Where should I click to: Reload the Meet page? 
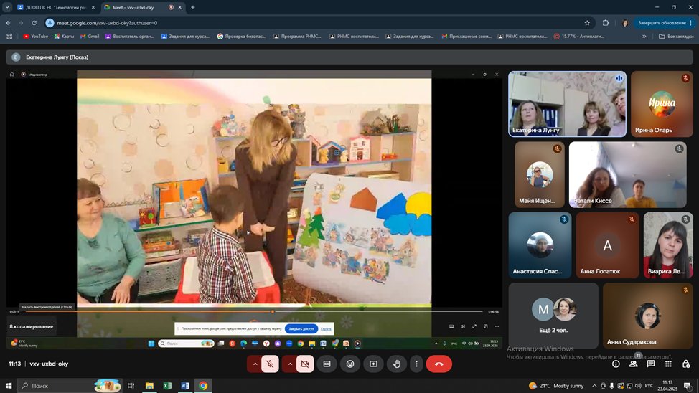[x=34, y=23]
